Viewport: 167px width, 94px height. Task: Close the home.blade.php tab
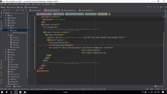pyautogui.click(x=59, y=10)
